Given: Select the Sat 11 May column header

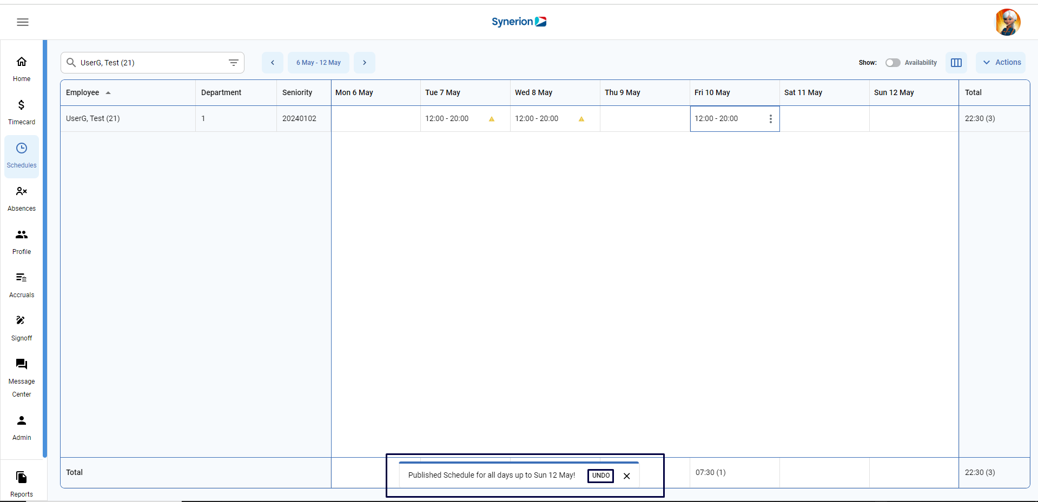Looking at the screenshot, I should click(x=824, y=92).
